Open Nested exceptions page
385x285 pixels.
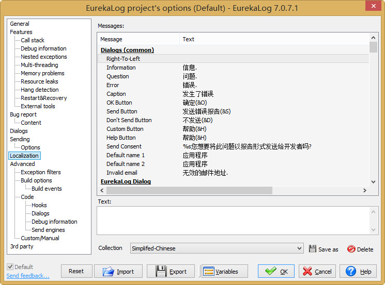click(x=44, y=57)
